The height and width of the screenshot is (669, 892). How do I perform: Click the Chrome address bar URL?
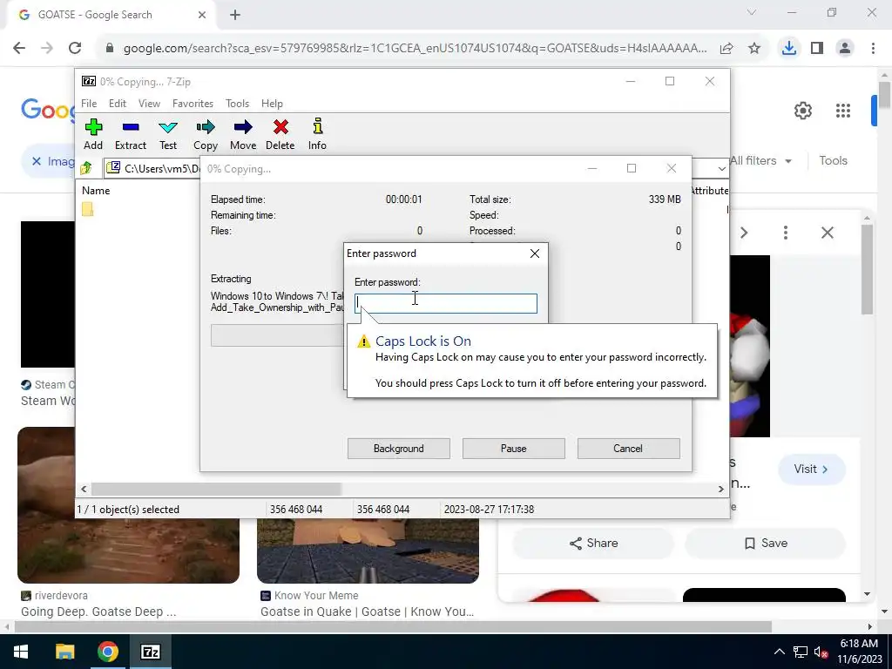[416, 49]
